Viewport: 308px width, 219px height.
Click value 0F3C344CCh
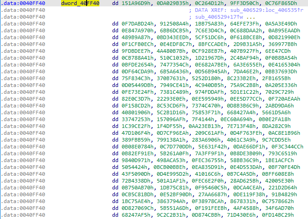point(287,147)
